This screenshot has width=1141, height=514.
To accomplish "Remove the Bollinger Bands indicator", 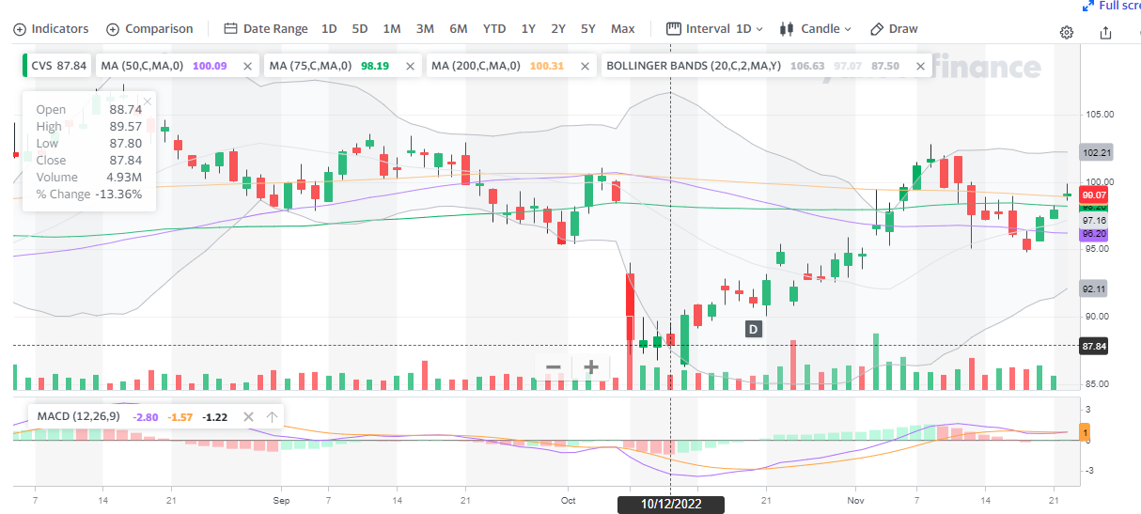I will 921,66.
